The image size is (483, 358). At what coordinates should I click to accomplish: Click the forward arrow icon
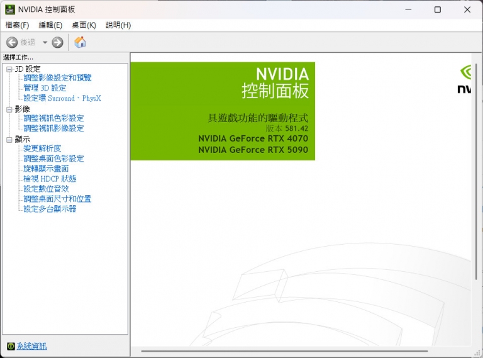pyautogui.click(x=57, y=42)
